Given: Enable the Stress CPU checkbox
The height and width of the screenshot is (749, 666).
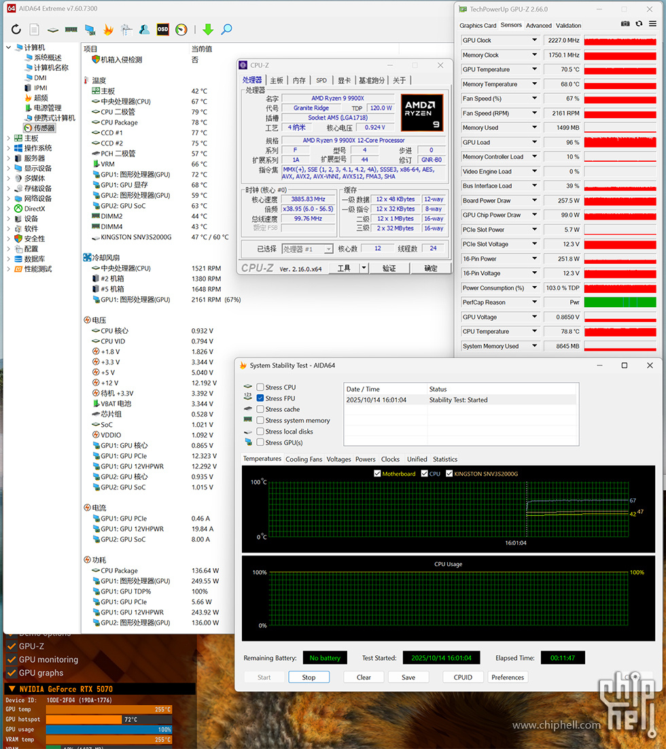Looking at the screenshot, I should [260, 387].
